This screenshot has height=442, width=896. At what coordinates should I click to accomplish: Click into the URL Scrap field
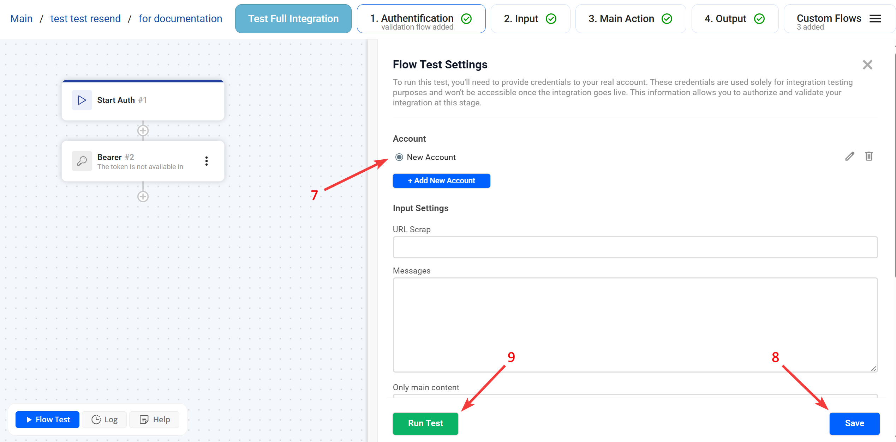[x=635, y=247]
